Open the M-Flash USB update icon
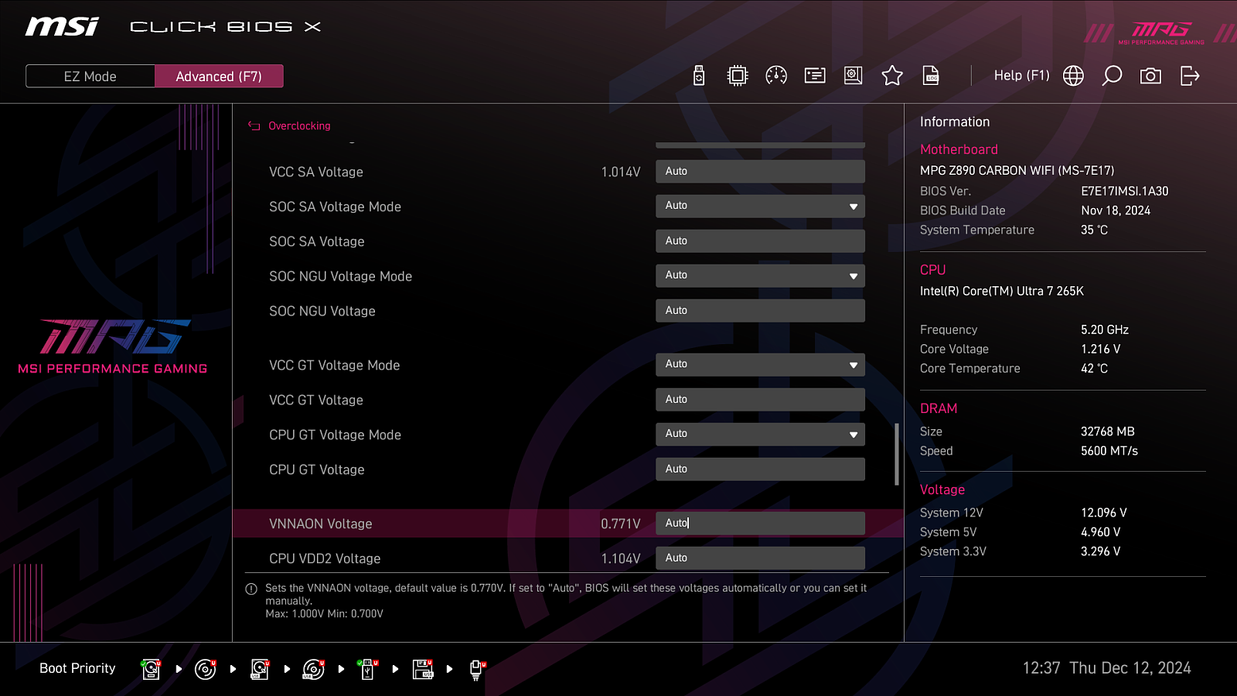The height and width of the screenshot is (696, 1237). [699, 76]
